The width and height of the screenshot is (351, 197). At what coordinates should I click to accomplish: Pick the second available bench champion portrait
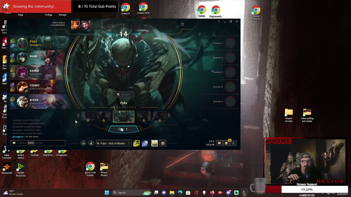86,25
